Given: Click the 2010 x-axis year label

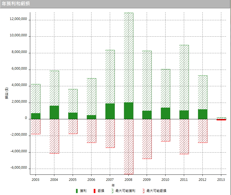Looking at the screenshot, I should [165, 179].
